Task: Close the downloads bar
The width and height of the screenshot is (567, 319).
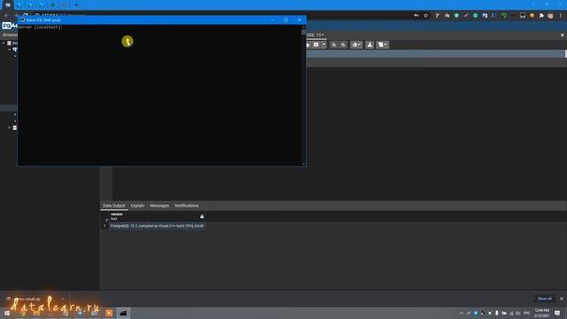Action: point(562,299)
